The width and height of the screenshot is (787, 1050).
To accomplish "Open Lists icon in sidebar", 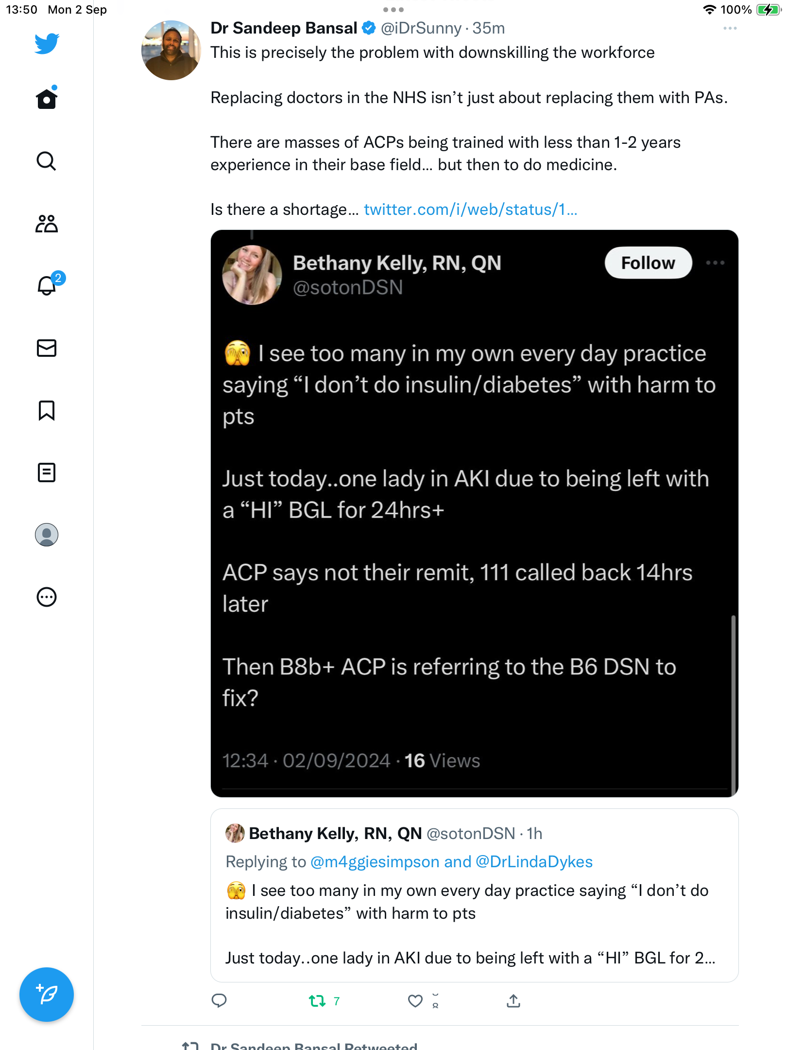I will 47,472.
